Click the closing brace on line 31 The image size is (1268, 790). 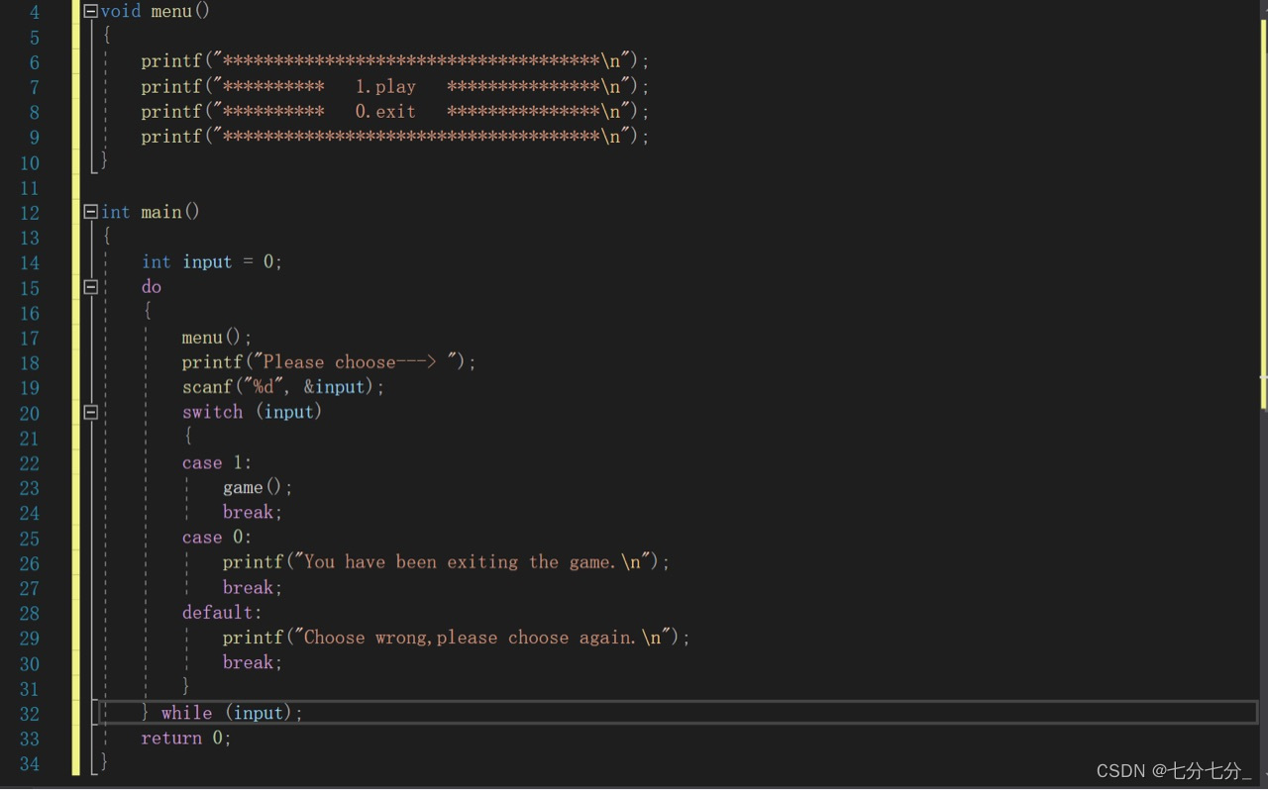(187, 687)
